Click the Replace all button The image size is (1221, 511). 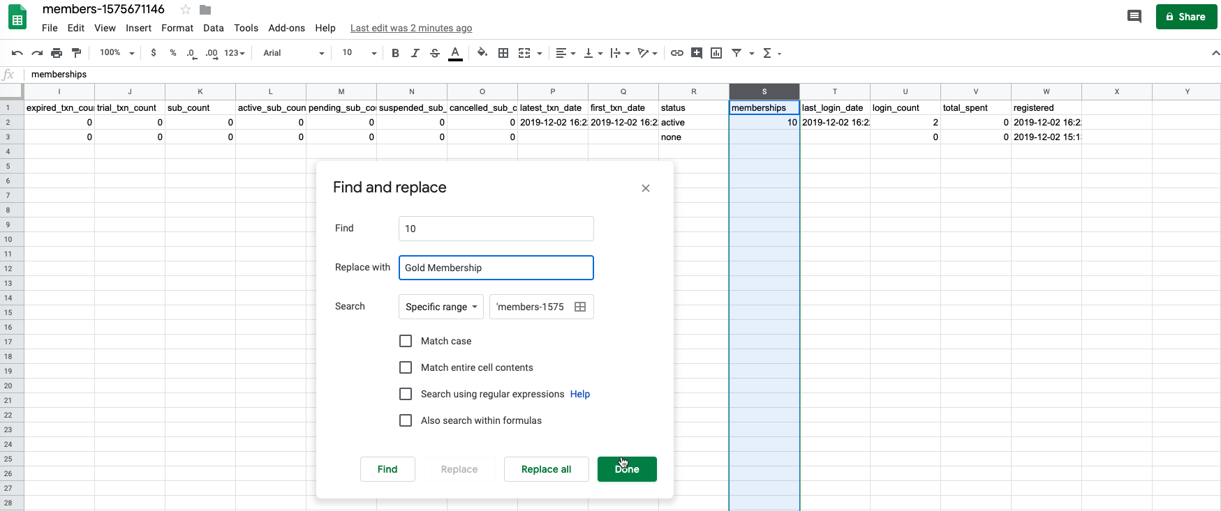[x=547, y=469]
